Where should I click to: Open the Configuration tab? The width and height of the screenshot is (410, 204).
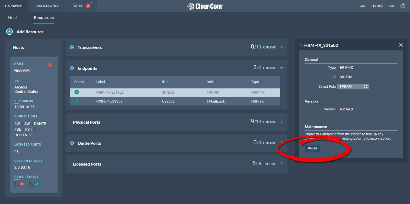[47, 6]
